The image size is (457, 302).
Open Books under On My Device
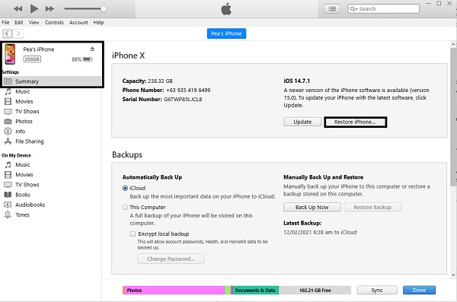coord(23,195)
